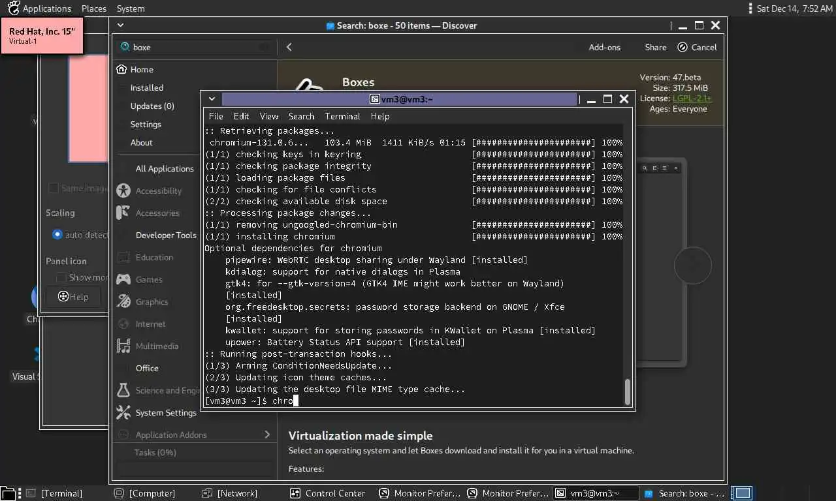Click the Graphics palette icon in Discover sidebar
Viewport: 836px width, 501px height.
coord(123,301)
